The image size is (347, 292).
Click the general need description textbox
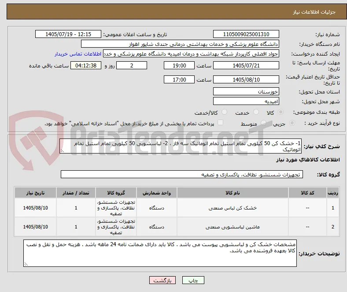tap(181, 146)
